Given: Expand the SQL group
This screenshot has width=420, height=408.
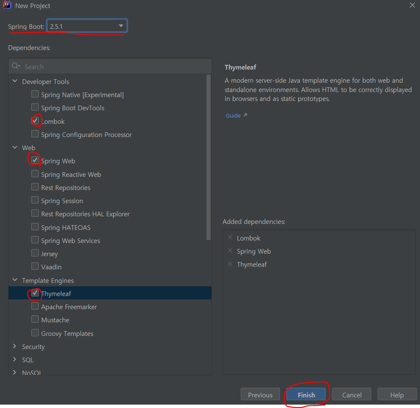Looking at the screenshot, I should 15,359.
